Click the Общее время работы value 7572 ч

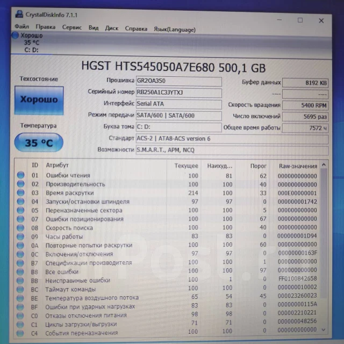pos(305,128)
